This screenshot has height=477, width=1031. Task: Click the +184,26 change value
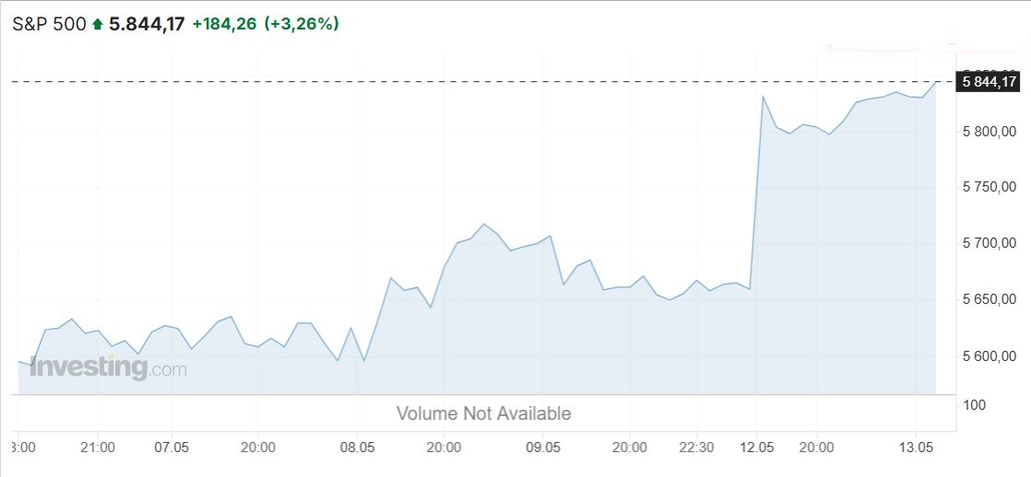coord(224,24)
